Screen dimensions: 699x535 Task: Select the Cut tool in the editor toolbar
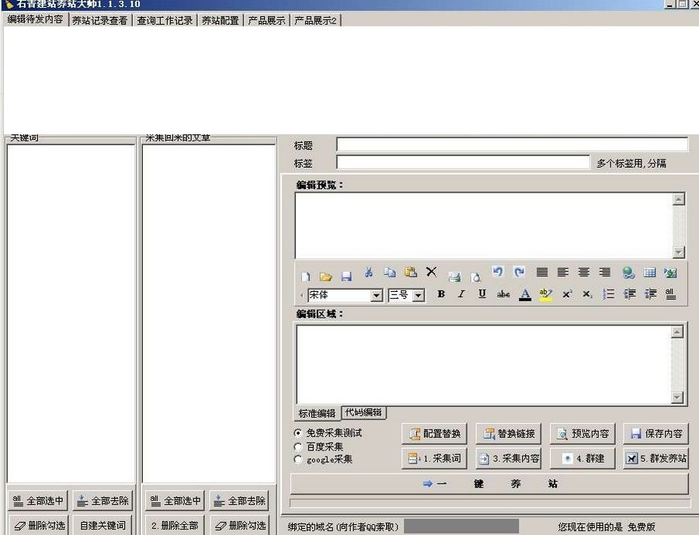[x=369, y=273]
